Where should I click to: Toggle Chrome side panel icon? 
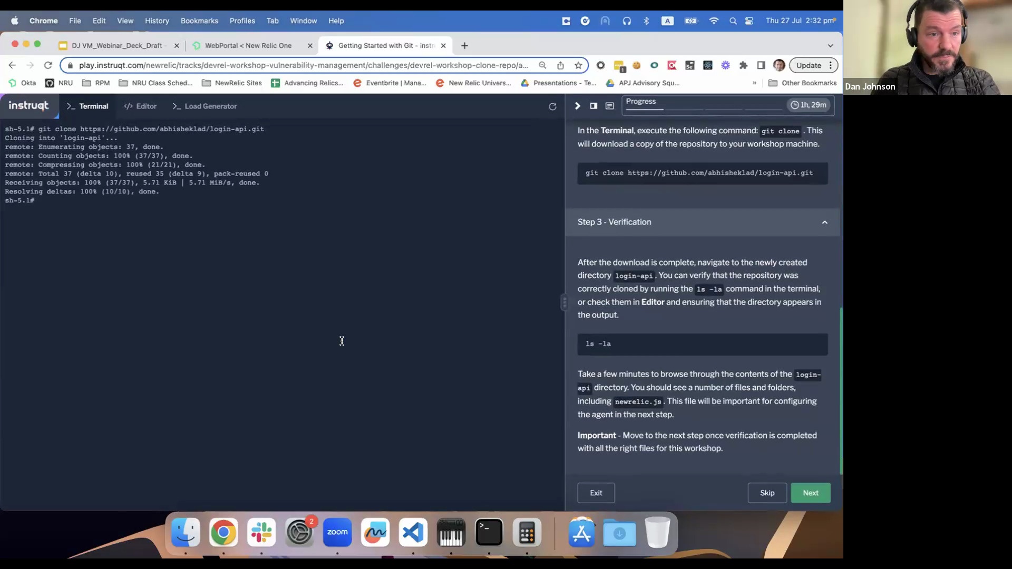pos(761,65)
